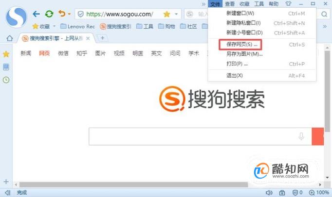Choose 保存网页(S) menu item
The height and width of the screenshot is (197, 332).
[262, 45]
